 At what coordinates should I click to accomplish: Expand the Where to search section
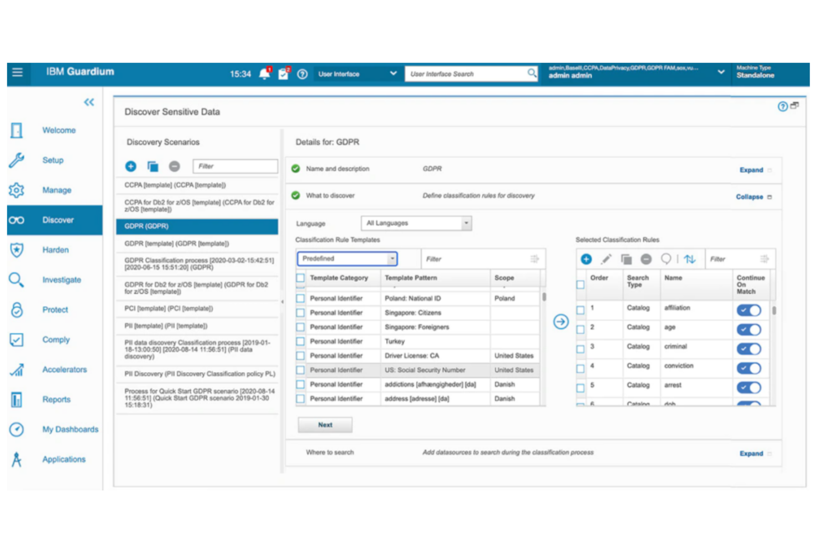[x=751, y=453]
